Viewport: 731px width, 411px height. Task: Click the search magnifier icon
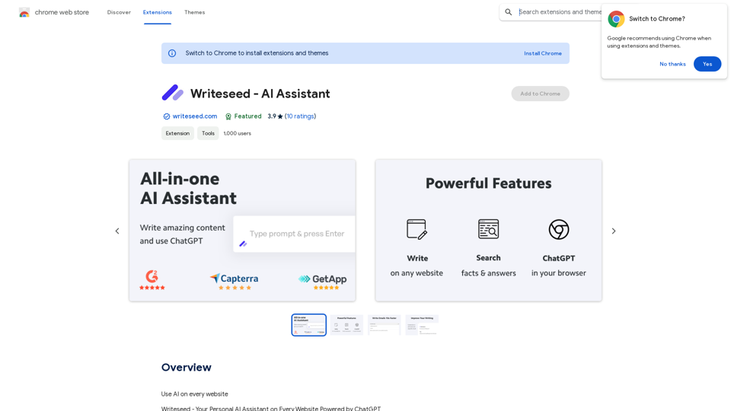point(509,12)
